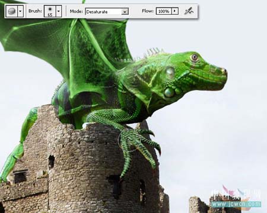This screenshot has width=267, height=213.
Task: Open the Mode dropdown showing Desaturate
Action: pos(107,12)
